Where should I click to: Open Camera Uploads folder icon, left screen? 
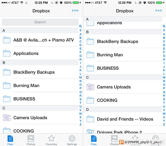[7, 118]
